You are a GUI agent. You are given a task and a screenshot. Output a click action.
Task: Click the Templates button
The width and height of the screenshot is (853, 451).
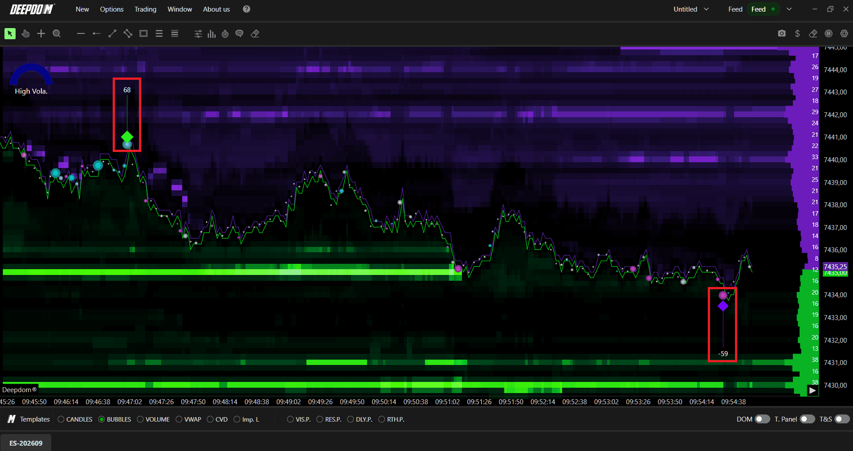tap(35, 419)
